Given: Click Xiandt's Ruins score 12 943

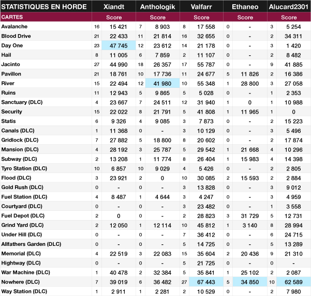Looking at the screenshot, I should coord(119,93).
